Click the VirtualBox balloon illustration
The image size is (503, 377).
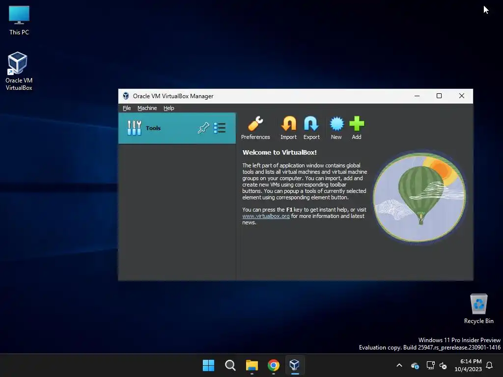[419, 197]
